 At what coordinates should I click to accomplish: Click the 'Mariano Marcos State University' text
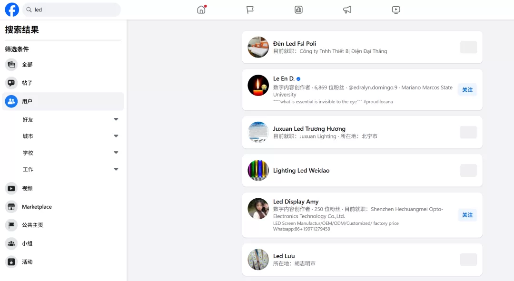[x=363, y=91]
